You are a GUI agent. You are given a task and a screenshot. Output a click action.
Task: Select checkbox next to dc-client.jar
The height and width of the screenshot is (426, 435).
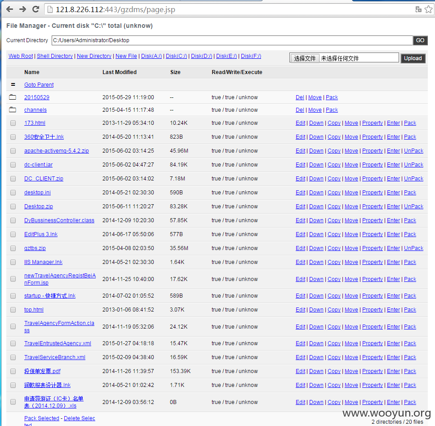click(13, 165)
